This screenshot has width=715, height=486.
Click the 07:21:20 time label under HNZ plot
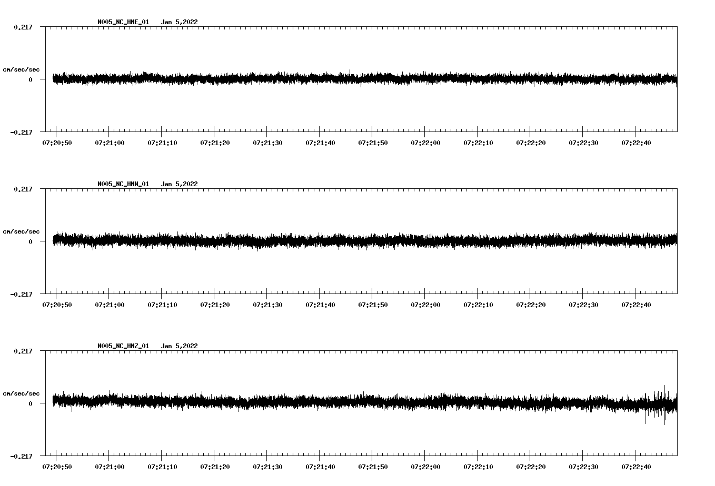pos(215,467)
